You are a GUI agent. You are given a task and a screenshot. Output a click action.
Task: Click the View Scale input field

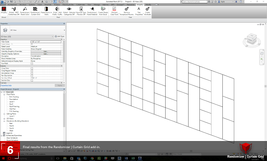46,42
